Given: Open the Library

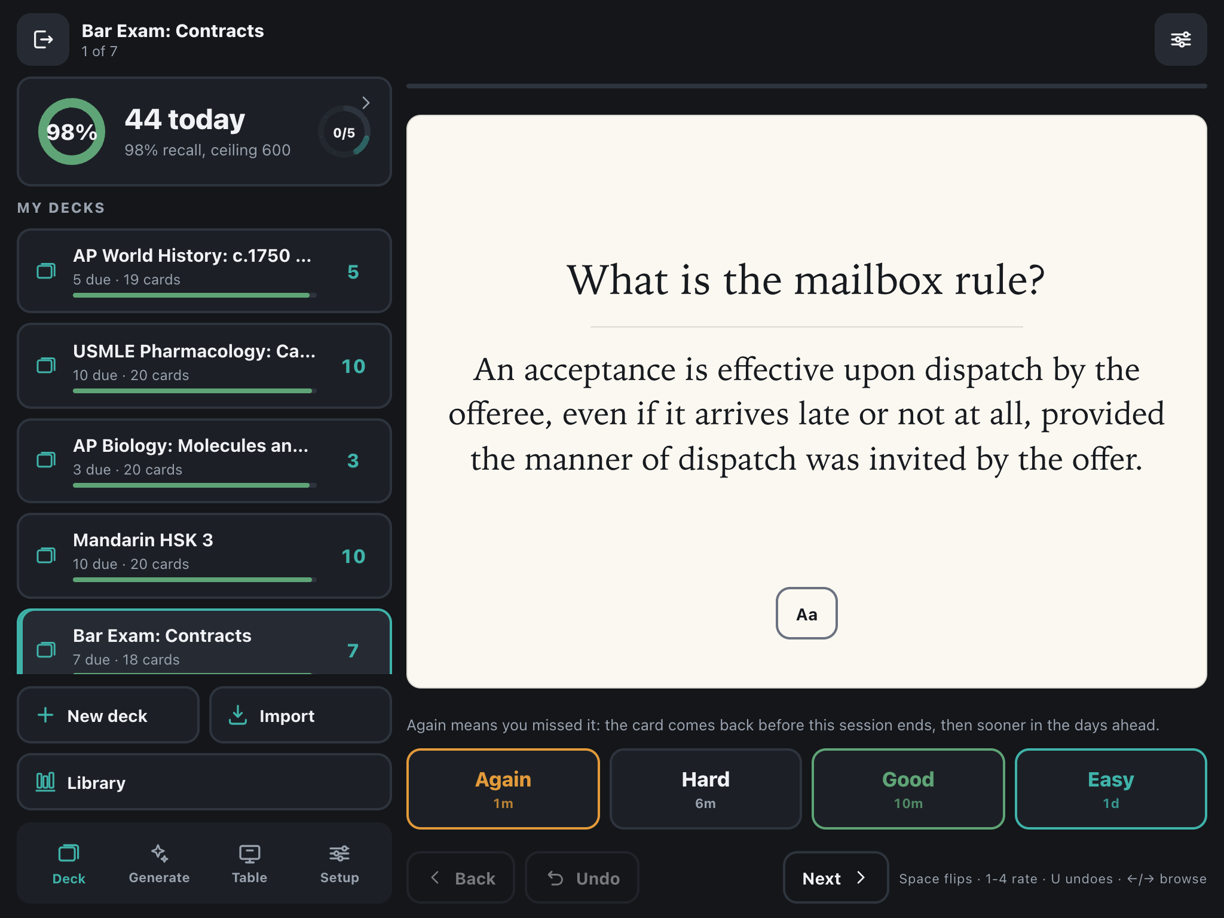Looking at the screenshot, I should point(204,782).
